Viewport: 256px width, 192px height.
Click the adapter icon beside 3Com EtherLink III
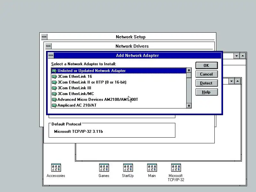pos(54,88)
